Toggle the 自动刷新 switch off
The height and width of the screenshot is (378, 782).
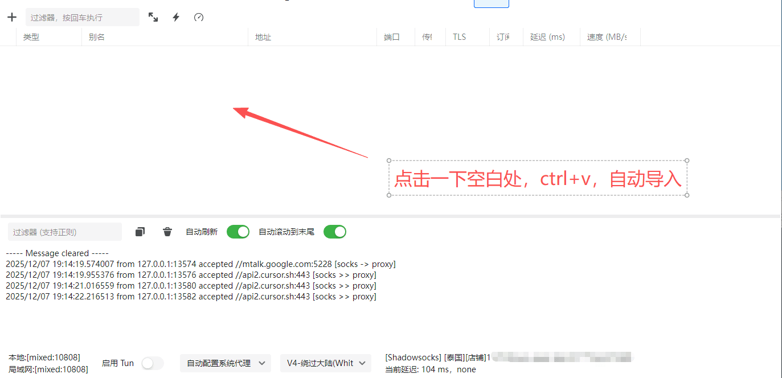[238, 232]
